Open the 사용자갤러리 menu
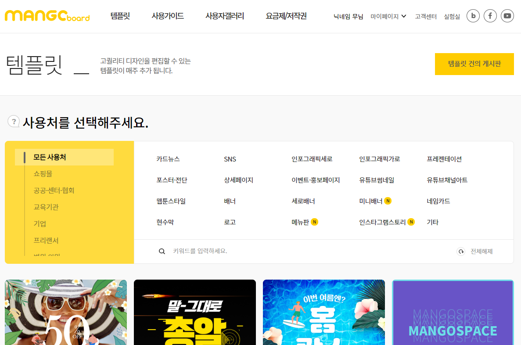The image size is (521, 345). 225,16
